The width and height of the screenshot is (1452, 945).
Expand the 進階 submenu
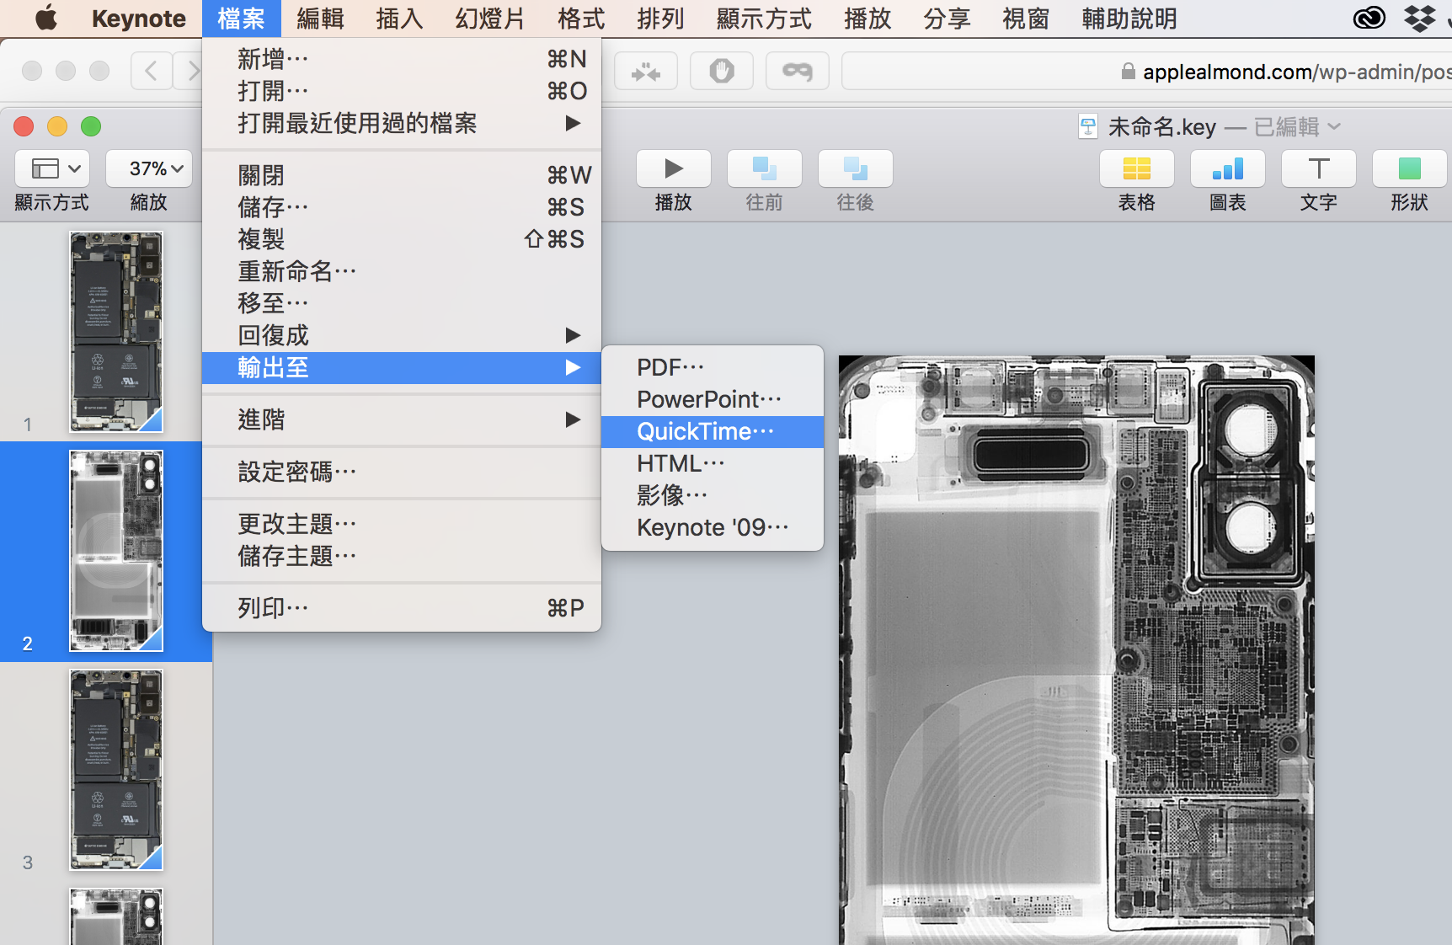[x=402, y=419]
